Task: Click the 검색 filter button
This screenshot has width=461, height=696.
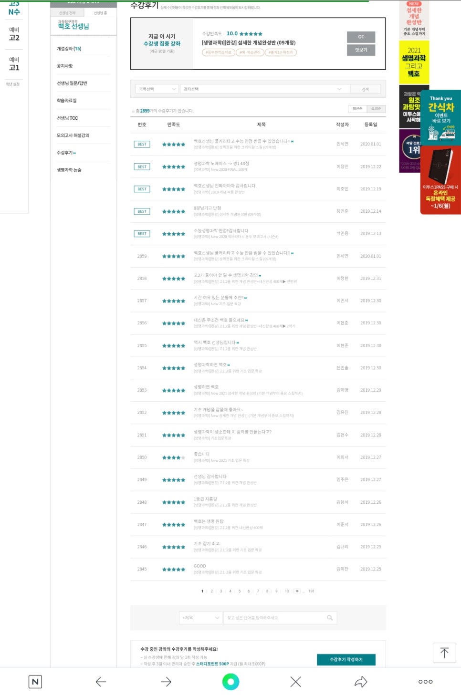Action: click(x=365, y=89)
